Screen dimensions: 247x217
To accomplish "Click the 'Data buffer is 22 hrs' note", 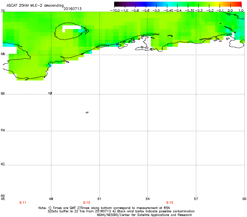I will pyautogui.click(x=121, y=211).
